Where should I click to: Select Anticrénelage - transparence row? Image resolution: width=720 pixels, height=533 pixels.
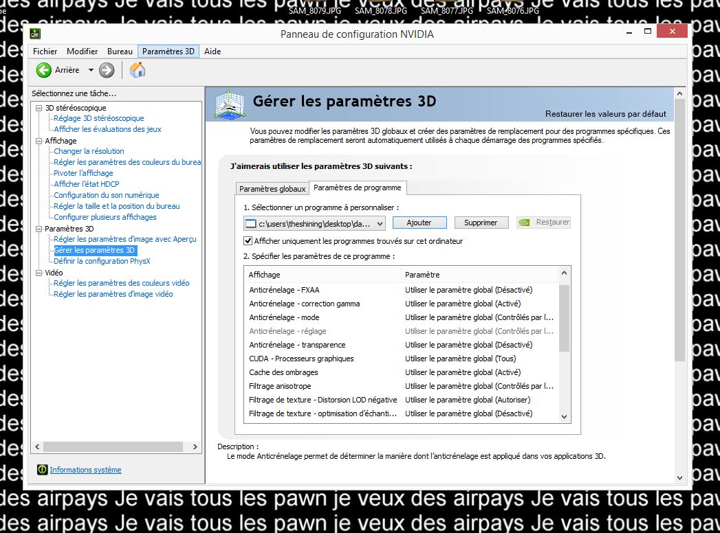point(402,345)
